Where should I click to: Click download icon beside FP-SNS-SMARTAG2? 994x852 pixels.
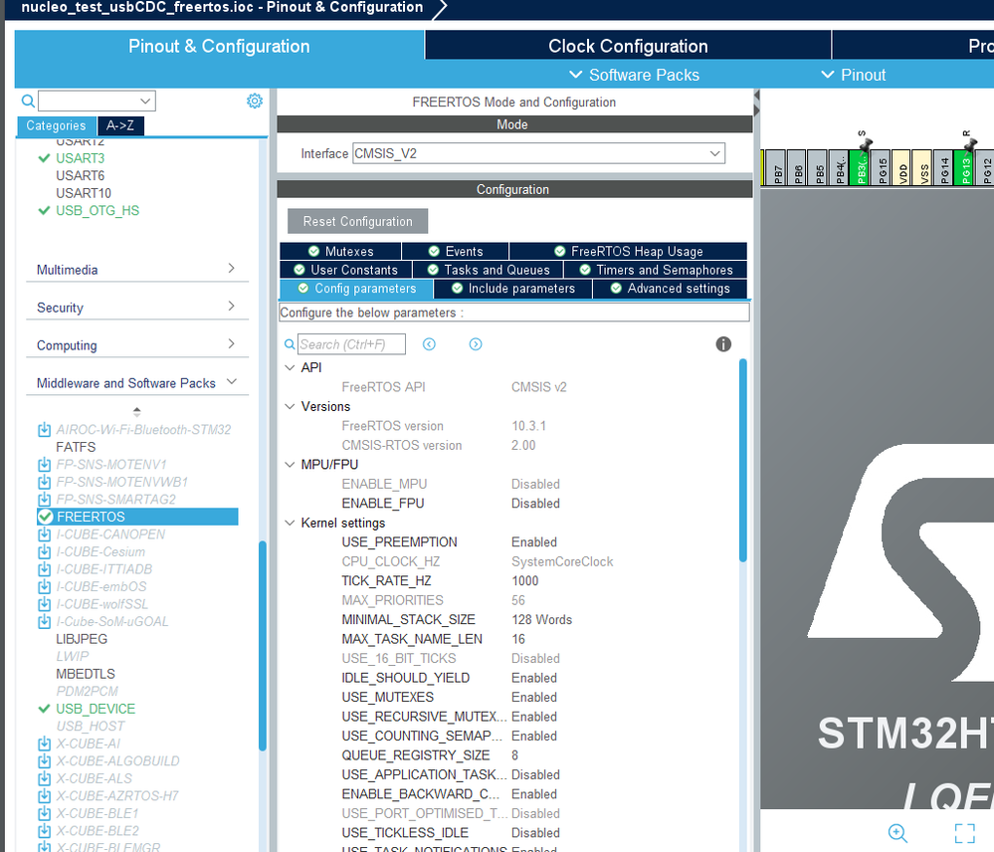pos(45,500)
